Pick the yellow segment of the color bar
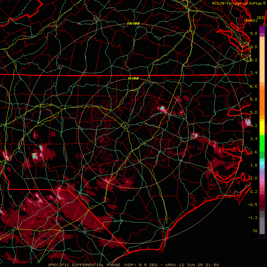The width and height of the screenshot is (267, 267). [x=262, y=127]
